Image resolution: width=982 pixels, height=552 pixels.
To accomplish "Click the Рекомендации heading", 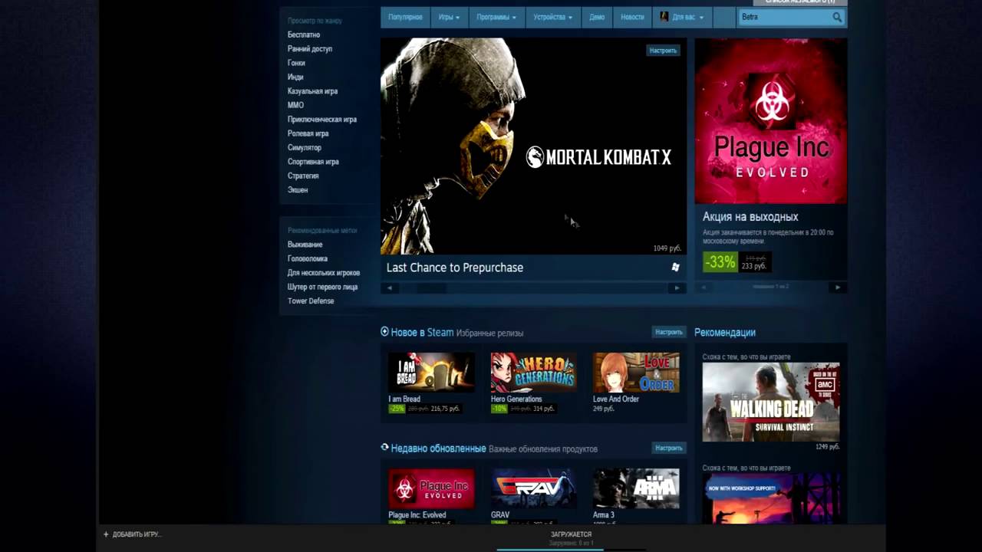I will click(x=725, y=333).
